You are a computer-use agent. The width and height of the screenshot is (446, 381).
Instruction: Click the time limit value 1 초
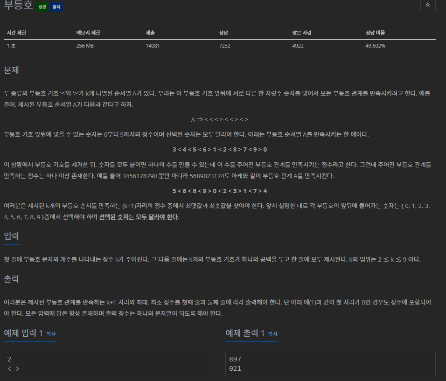pyautogui.click(x=11, y=46)
